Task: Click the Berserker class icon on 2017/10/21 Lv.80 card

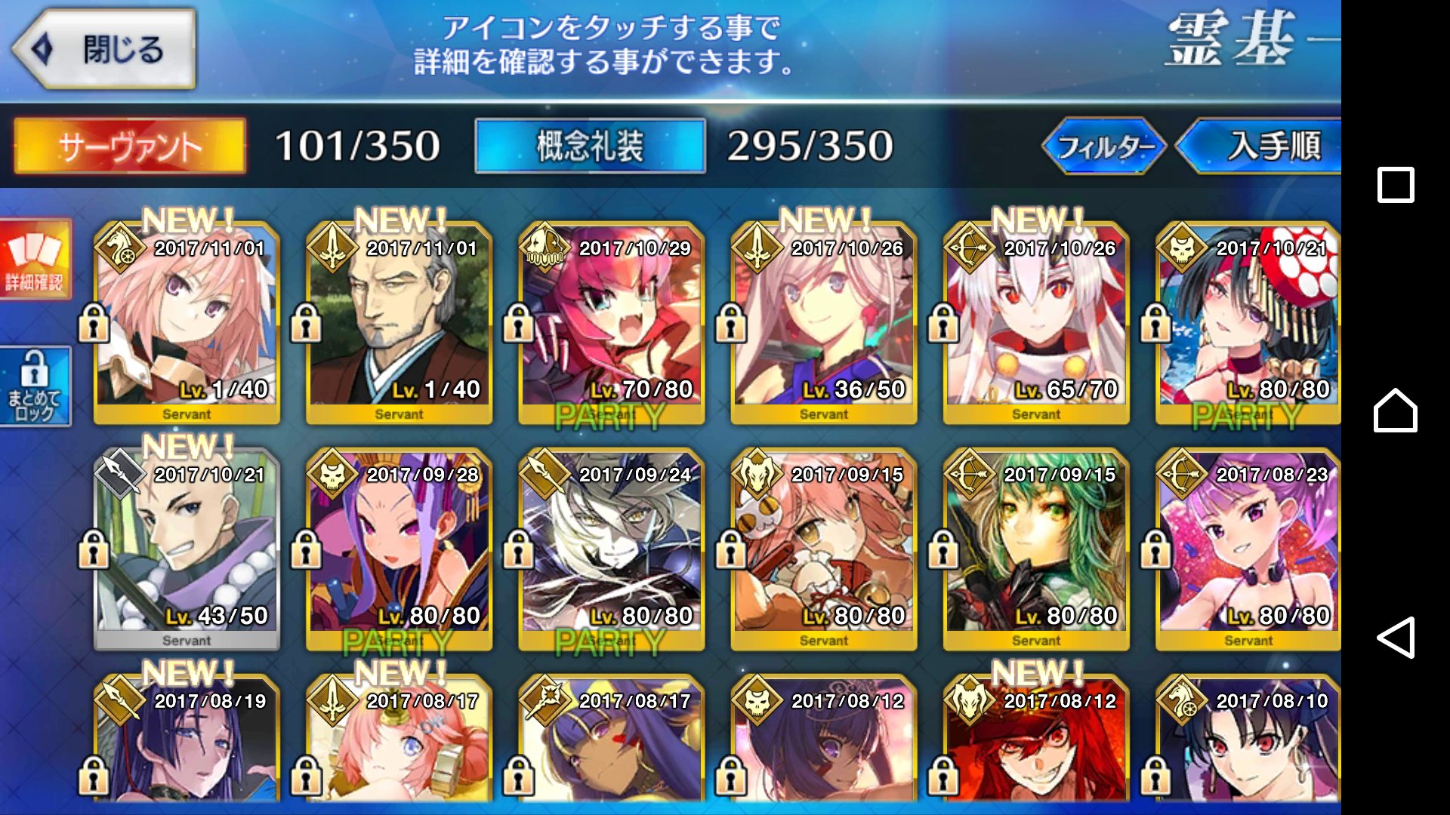Action: (x=1182, y=247)
